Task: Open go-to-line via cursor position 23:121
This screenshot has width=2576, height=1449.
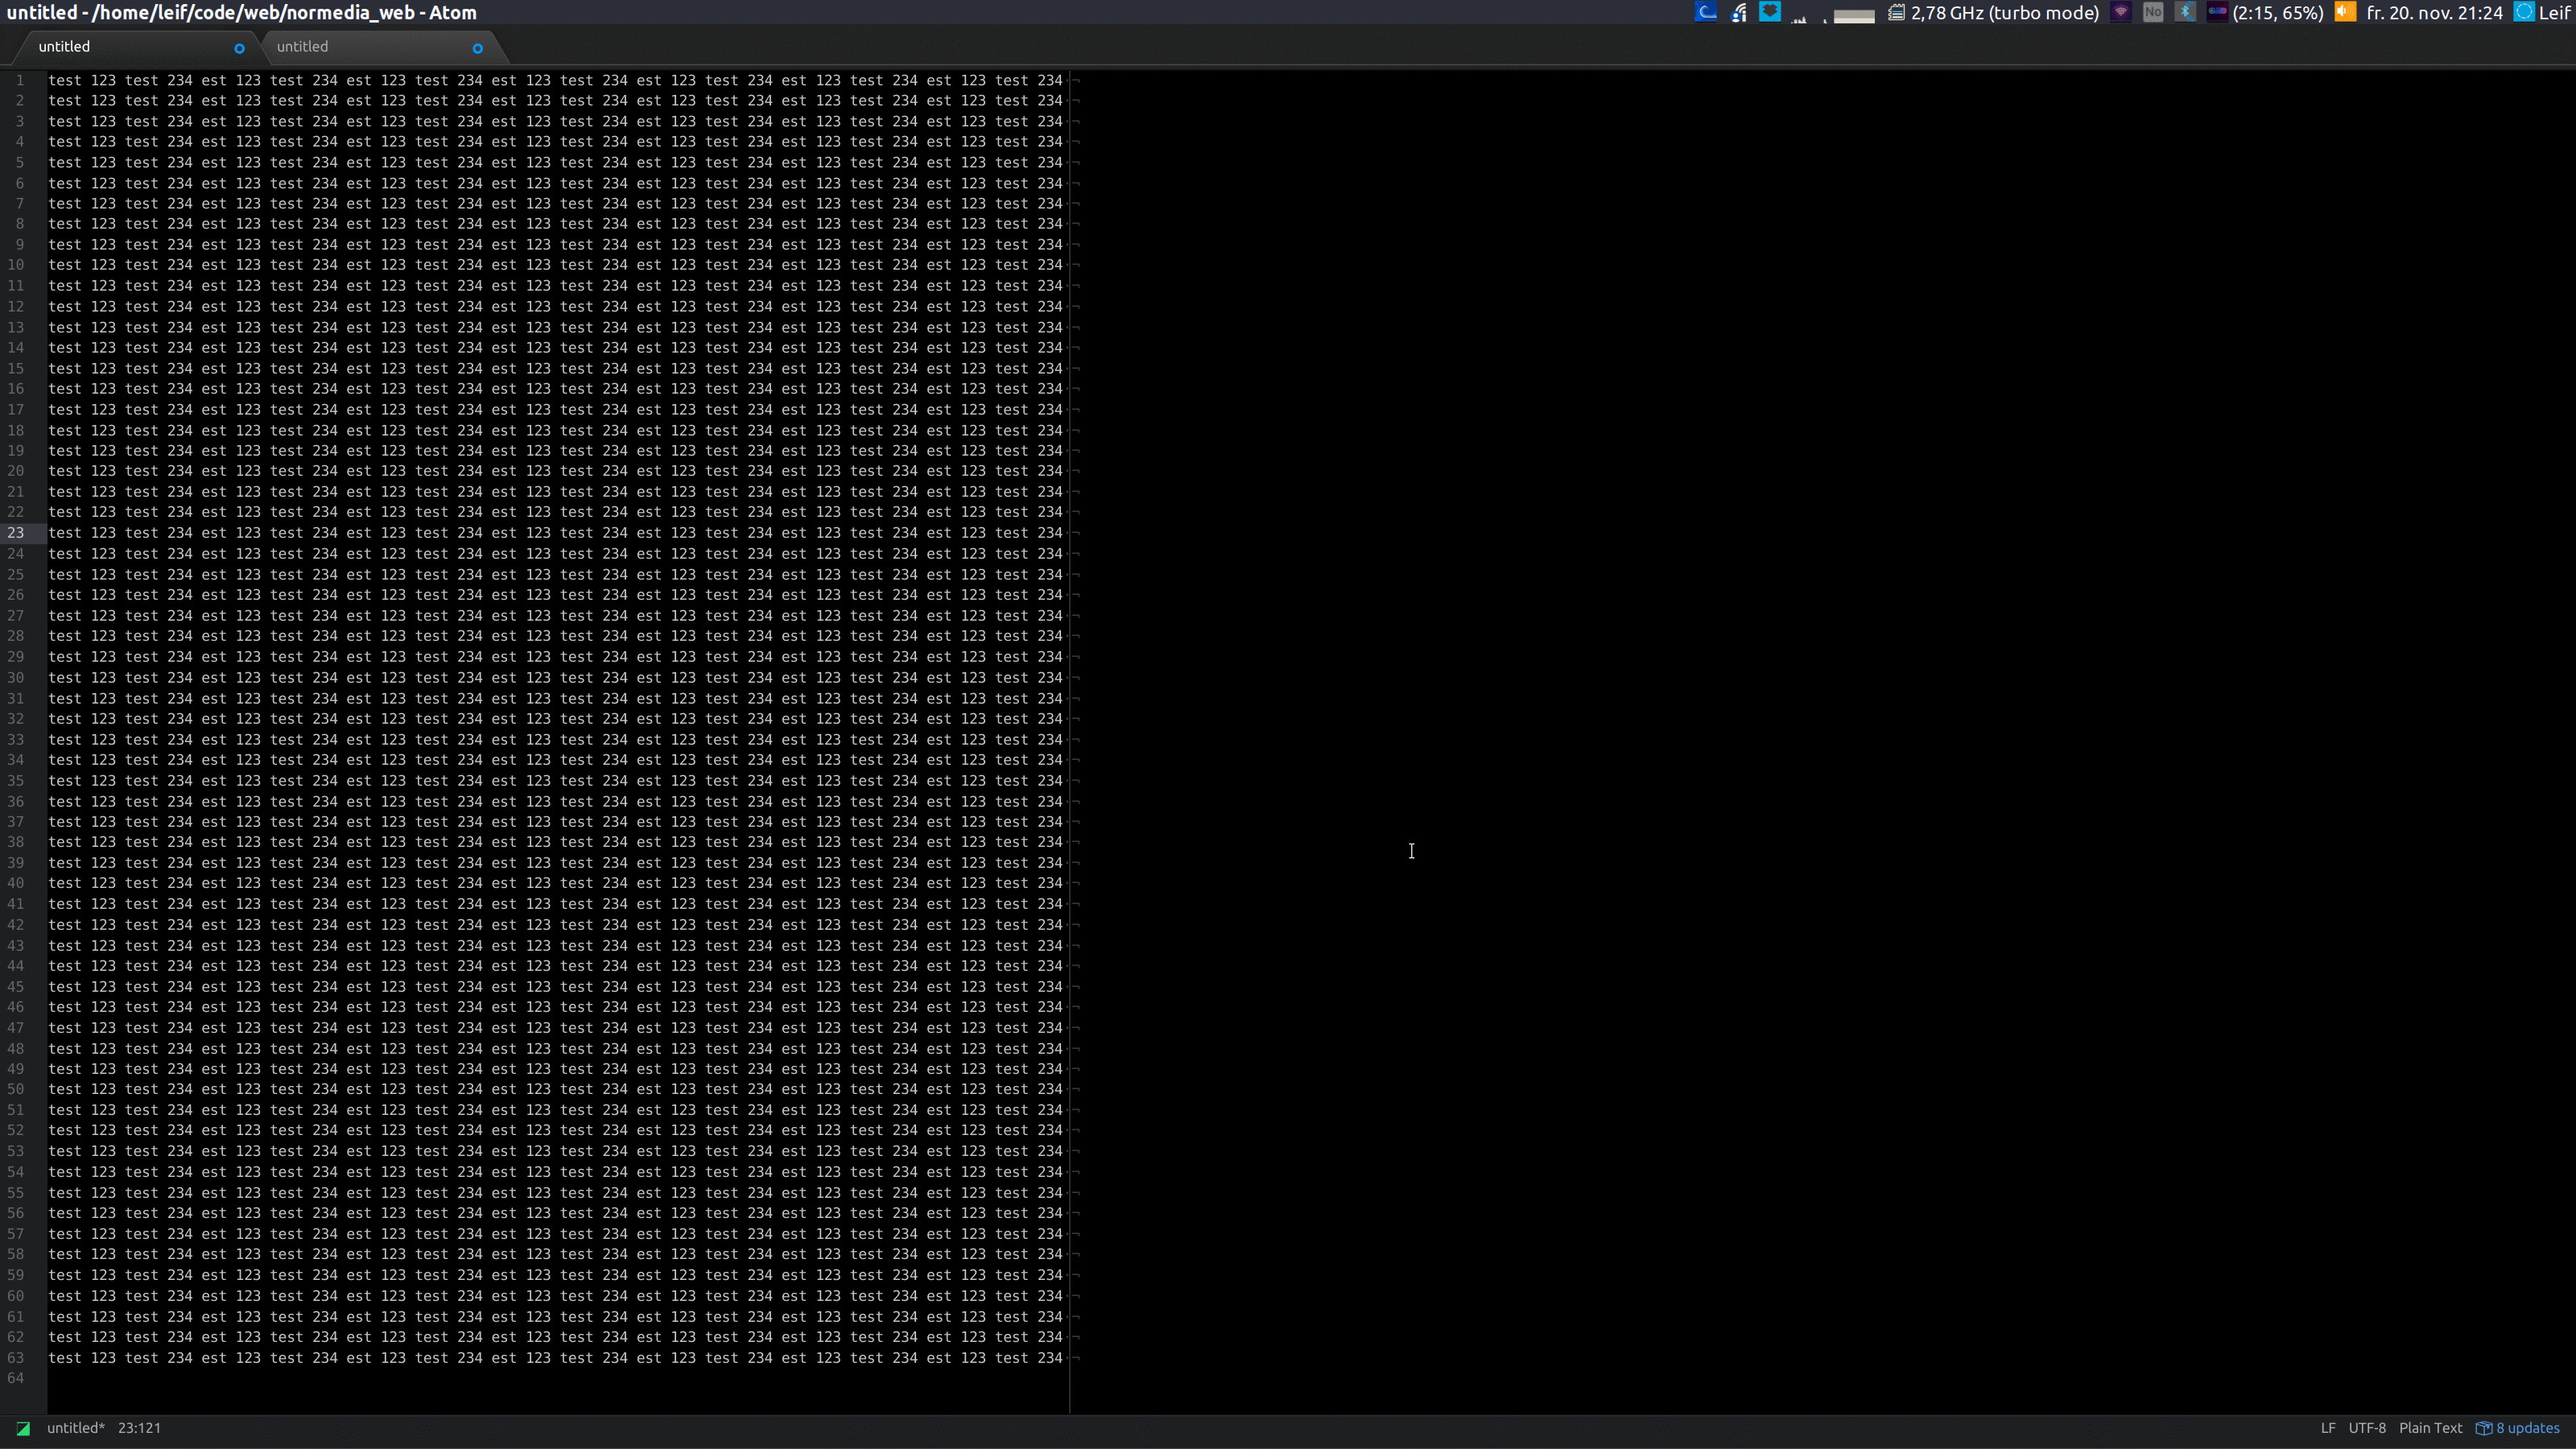Action: pos(139,1428)
